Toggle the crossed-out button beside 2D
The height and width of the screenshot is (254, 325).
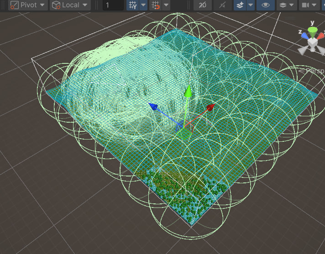pos(222,5)
